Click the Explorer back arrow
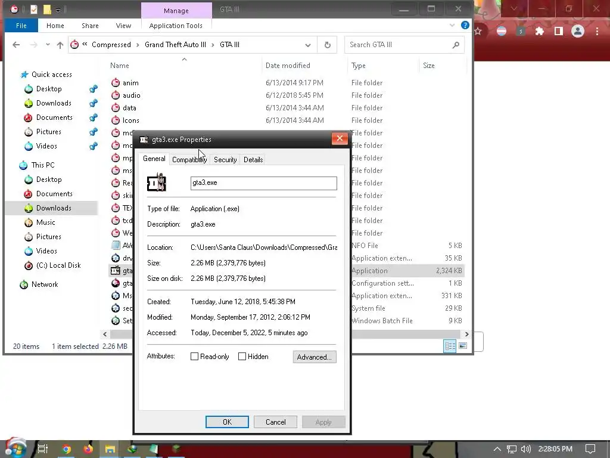610x458 pixels. (x=16, y=45)
